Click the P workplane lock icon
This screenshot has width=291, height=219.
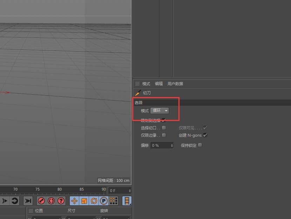click(103, 201)
